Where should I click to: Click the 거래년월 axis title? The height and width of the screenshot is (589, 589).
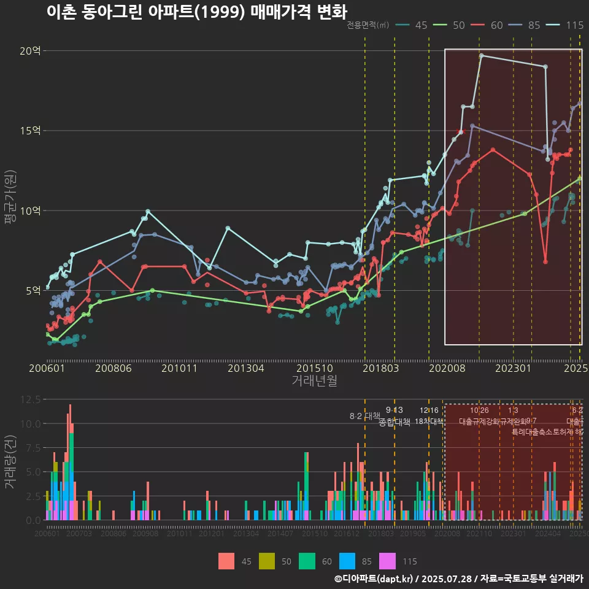click(315, 380)
